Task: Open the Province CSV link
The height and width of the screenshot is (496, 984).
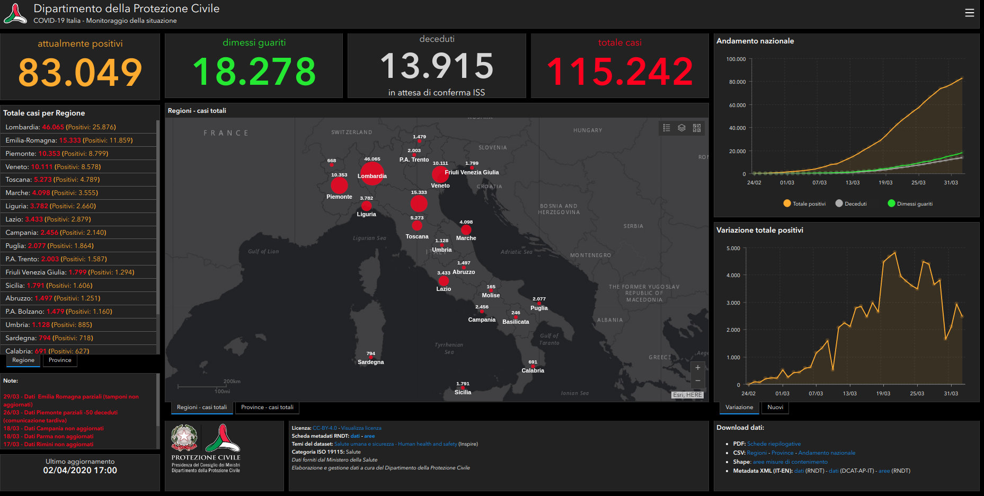Action: coord(783,453)
